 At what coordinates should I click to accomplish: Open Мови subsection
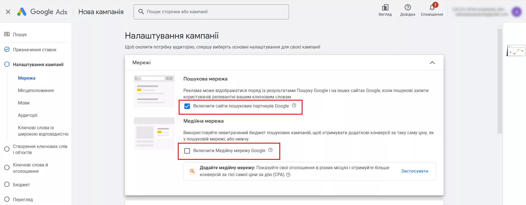click(x=24, y=103)
